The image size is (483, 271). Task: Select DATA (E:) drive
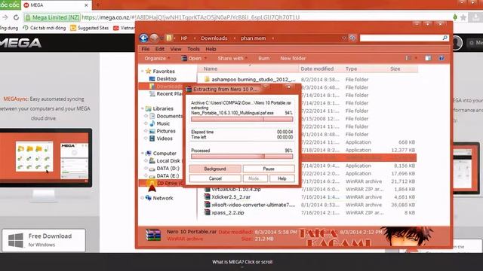click(168, 175)
